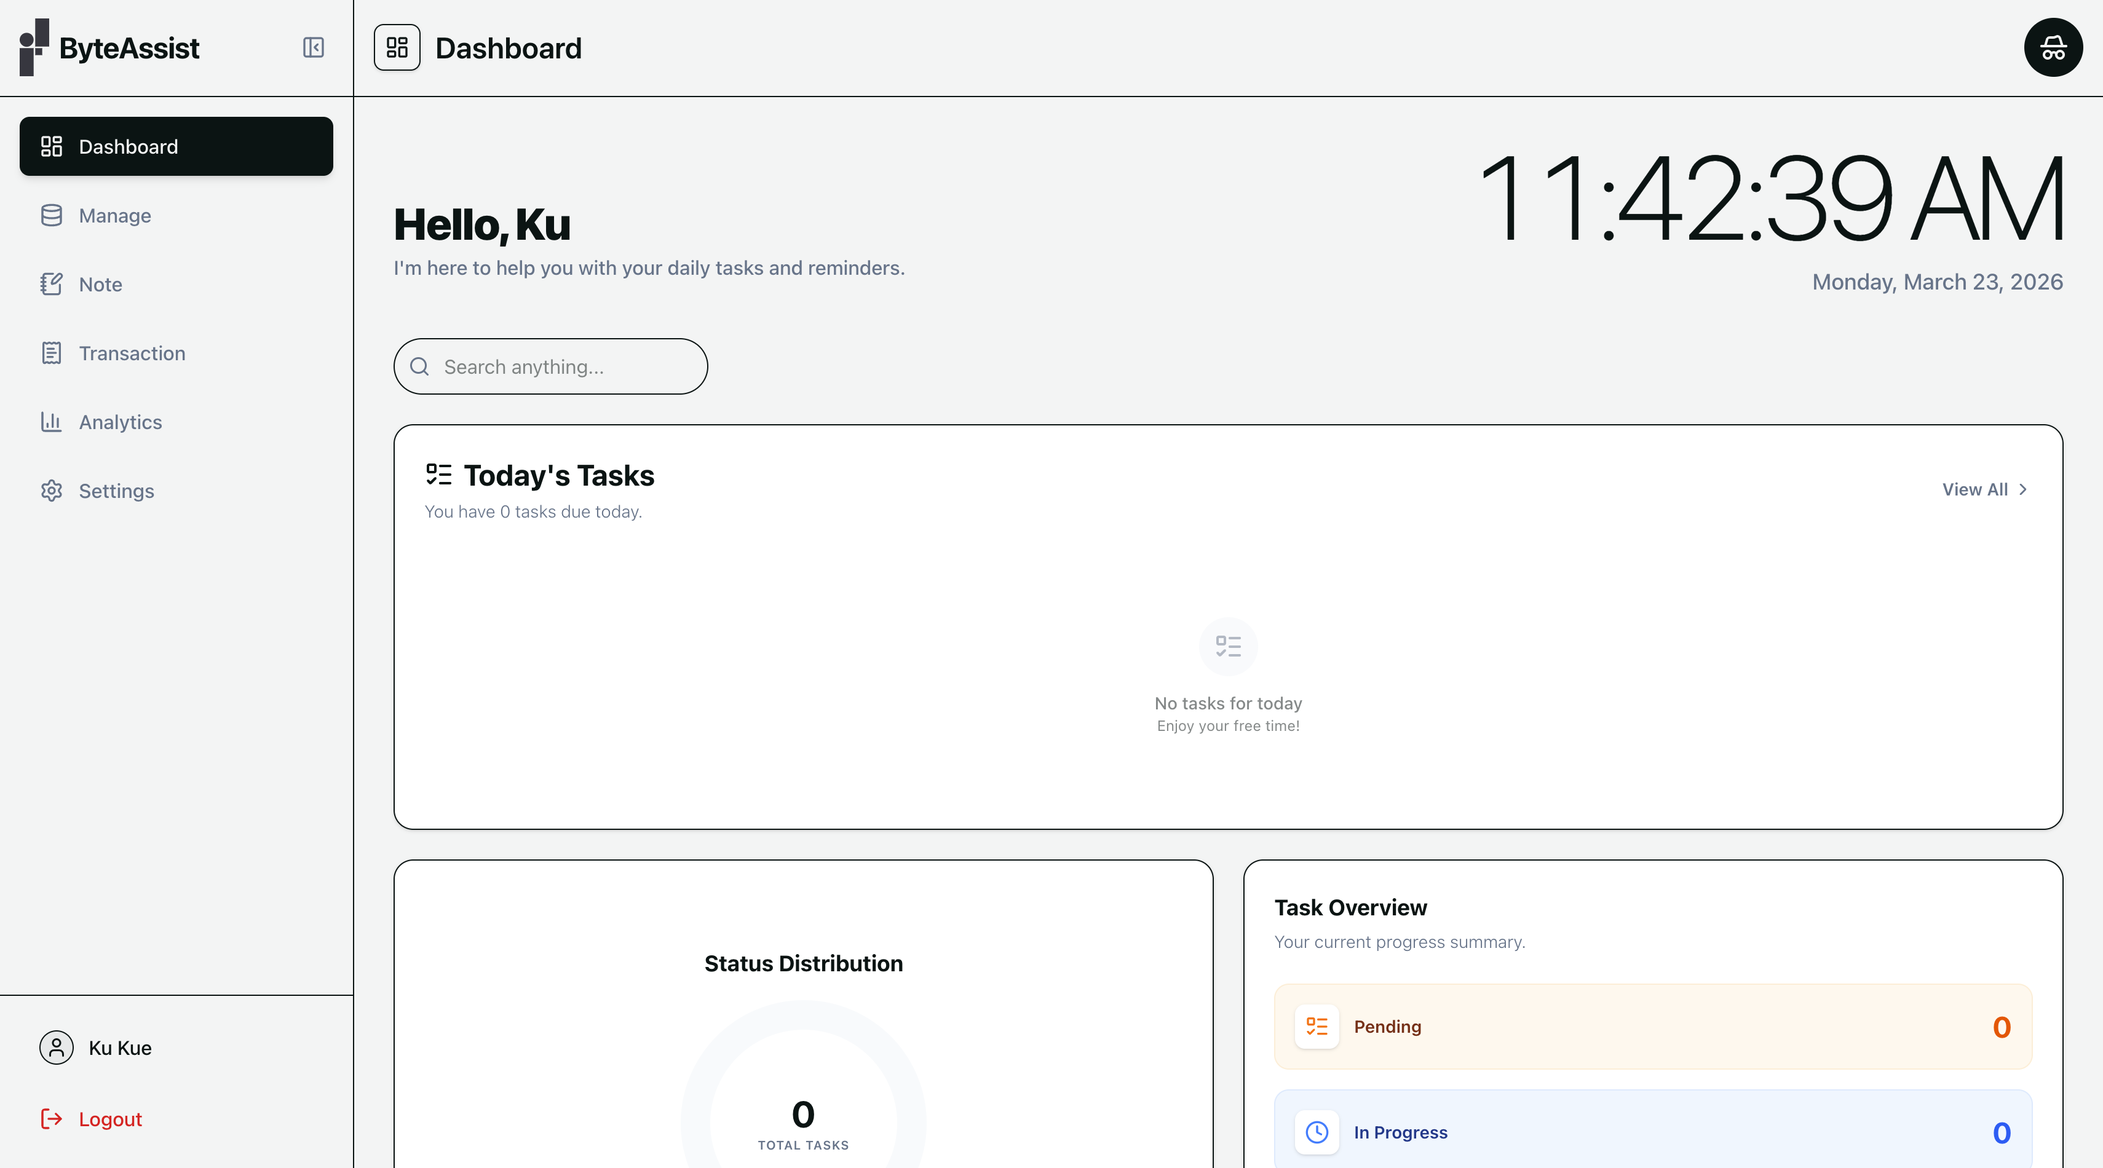
Task: Collapse the sidebar panel icon
Action: pos(314,47)
